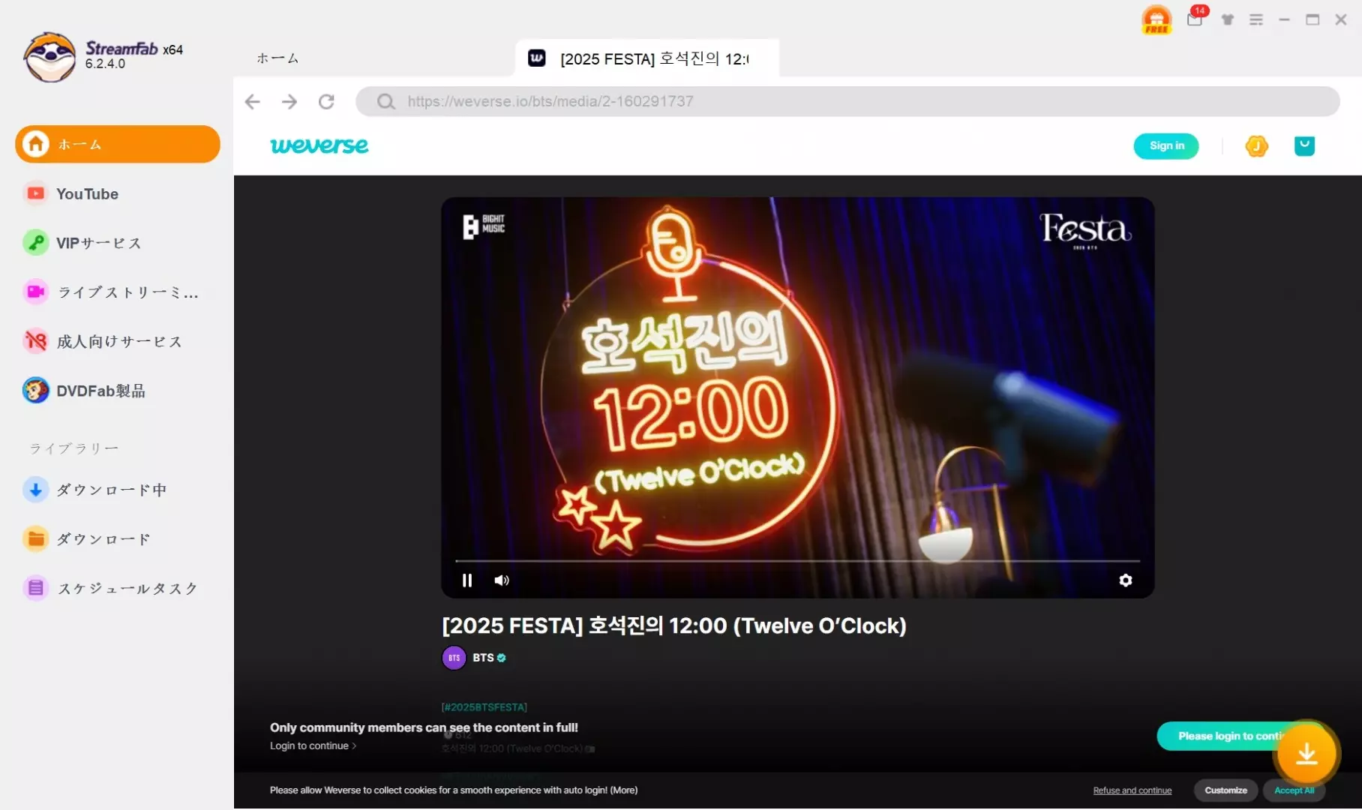This screenshot has width=1362, height=810.
Task: Select the [2025 FESTA] browser tab
Action: point(647,58)
